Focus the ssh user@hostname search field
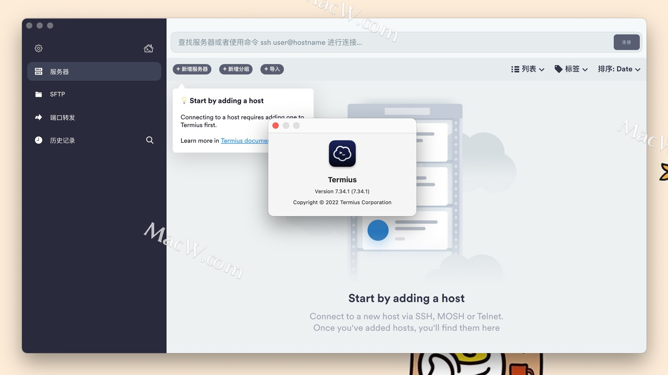668x375 pixels. pyautogui.click(x=390, y=42)
